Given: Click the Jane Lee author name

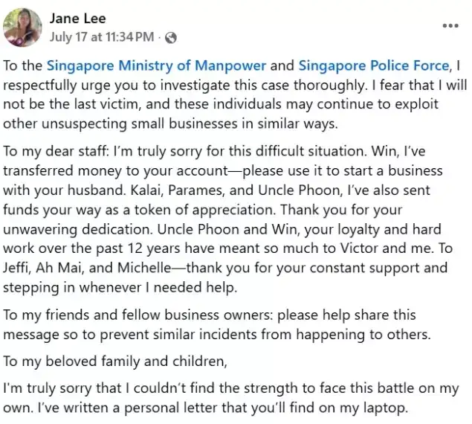Looking at the screenshot, I should pos(77,19).
